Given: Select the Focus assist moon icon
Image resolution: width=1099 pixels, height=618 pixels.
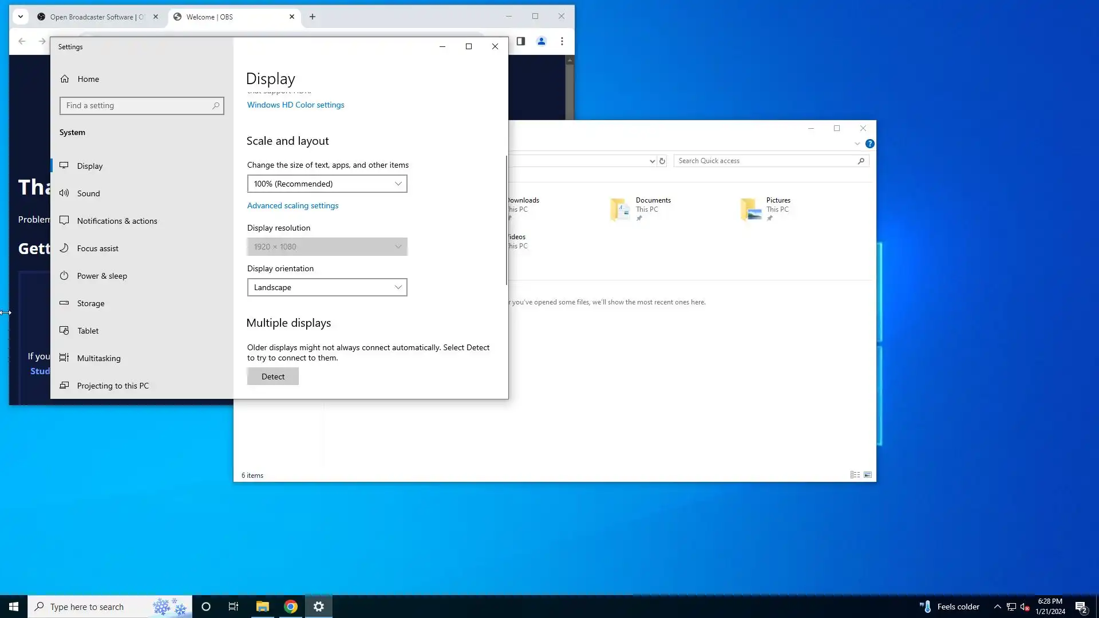Looking at the screenshot, I should [65, 248].
